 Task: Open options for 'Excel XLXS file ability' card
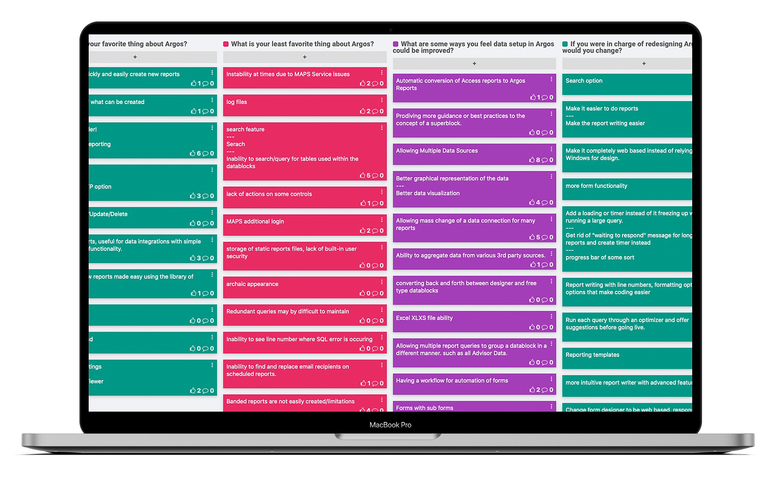(551, 316)
